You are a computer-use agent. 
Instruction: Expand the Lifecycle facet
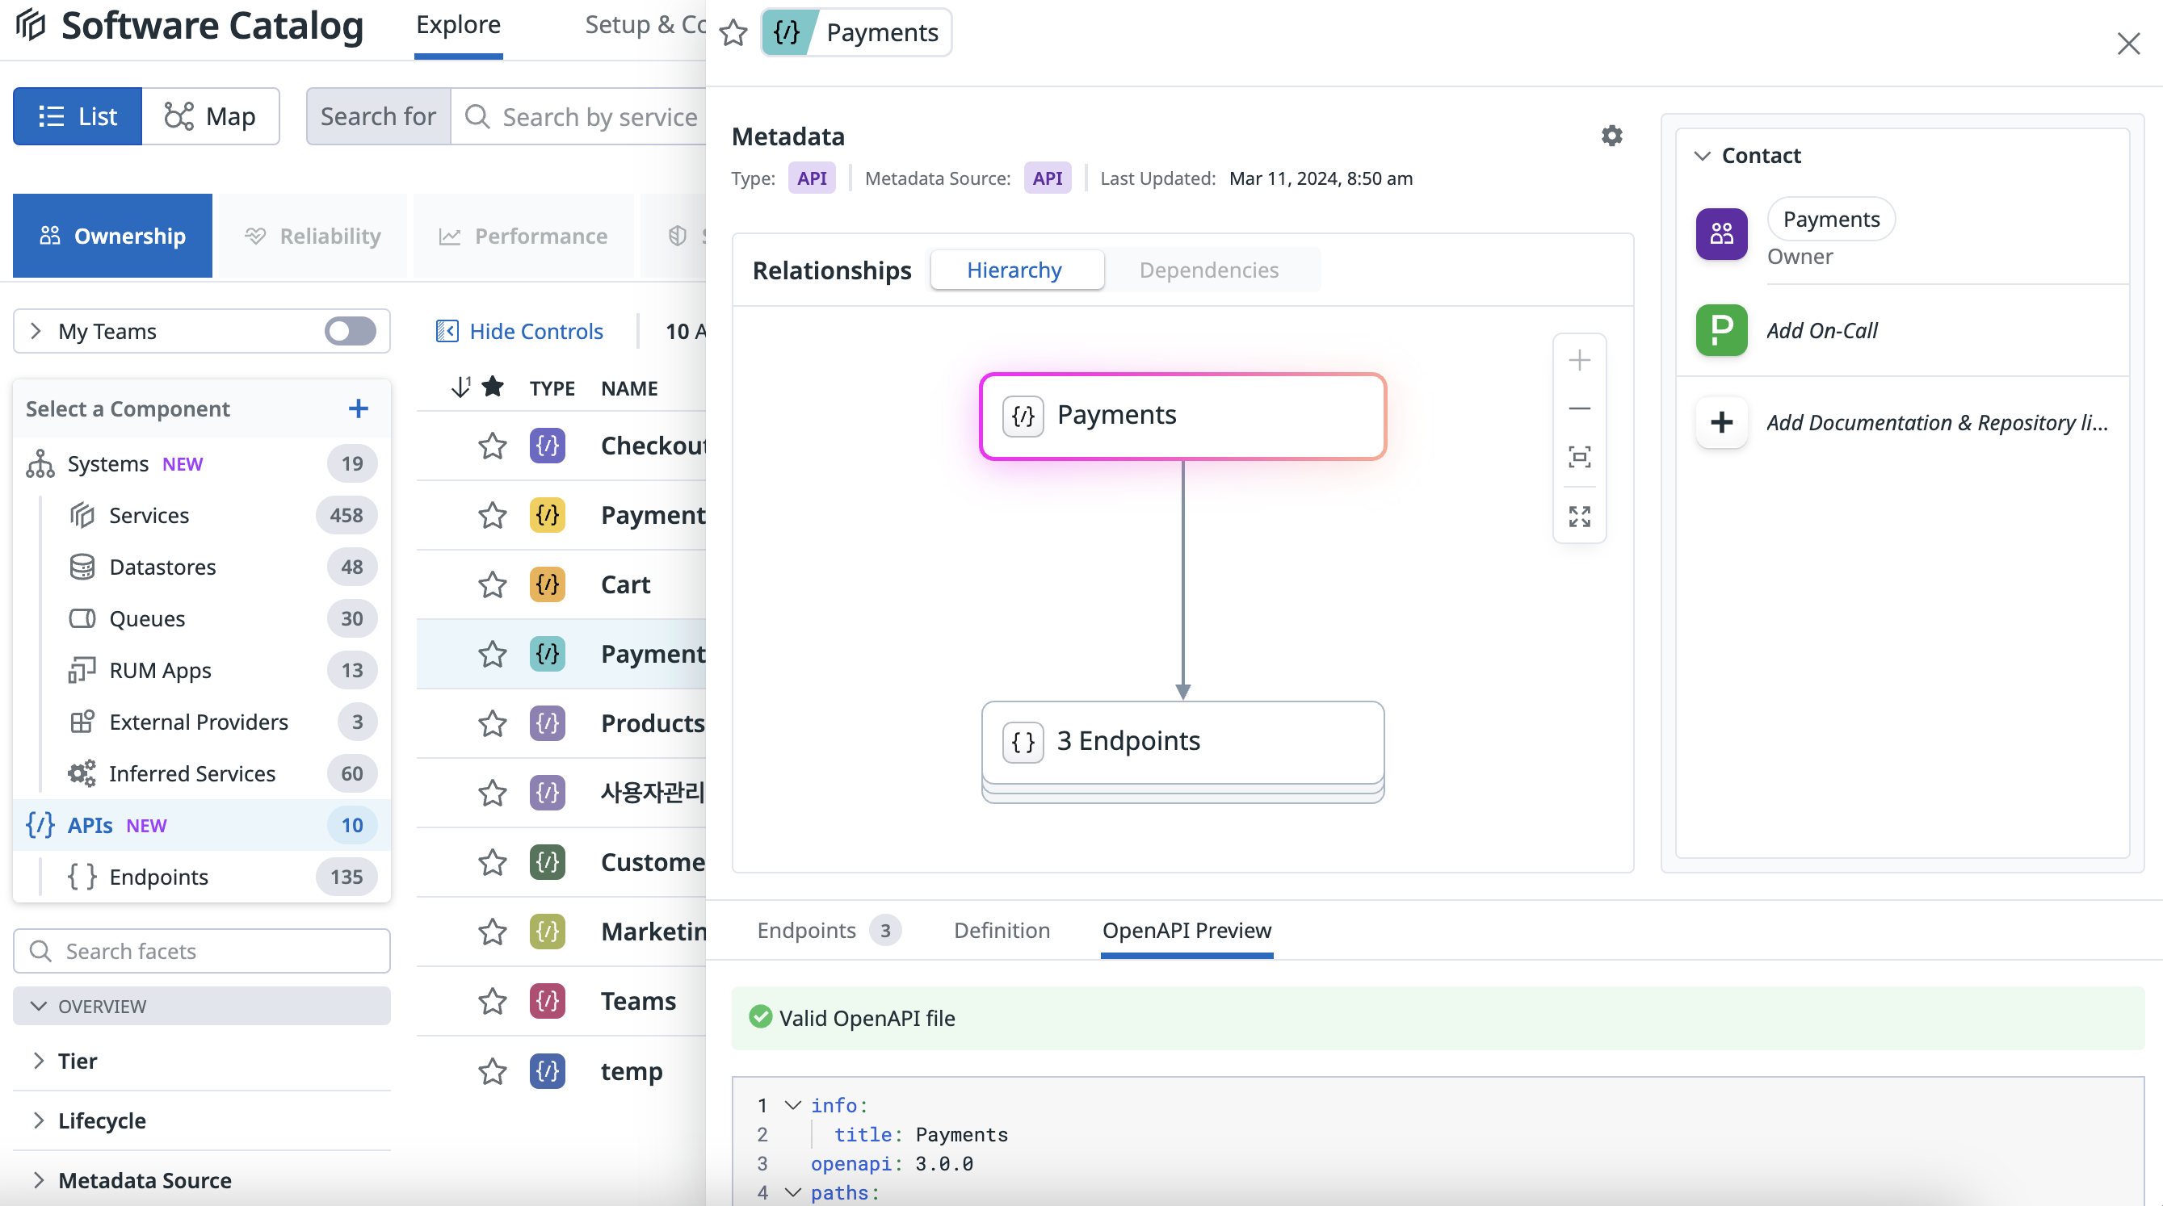pyautogui.click(x=38, y=1120)
